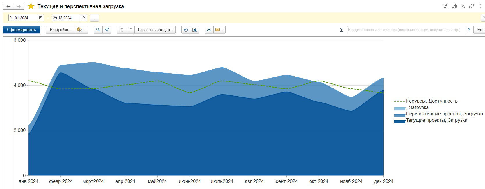Click the printer icon in report toolbar
This screenshot has width=485, height=189.
tap(186, 30)
